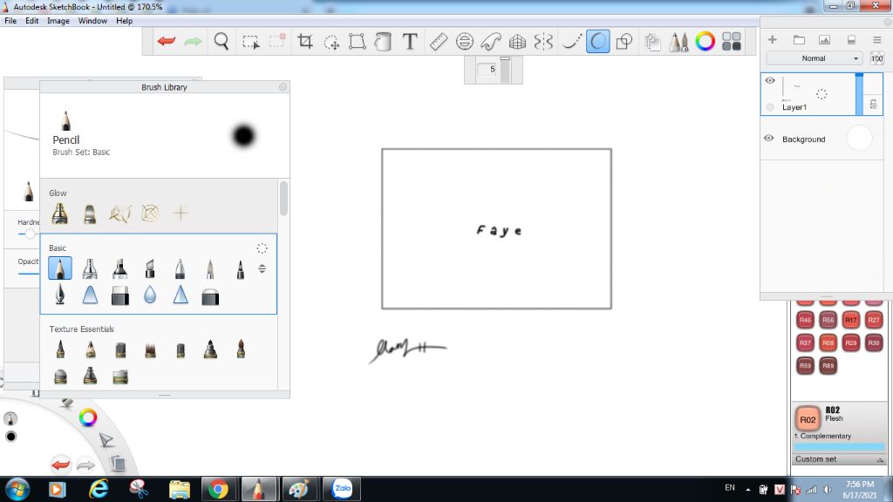Open Background layer white color circle
Image resolution: width=893 pixels, height=502 pixels.
(x=859, y=139)
